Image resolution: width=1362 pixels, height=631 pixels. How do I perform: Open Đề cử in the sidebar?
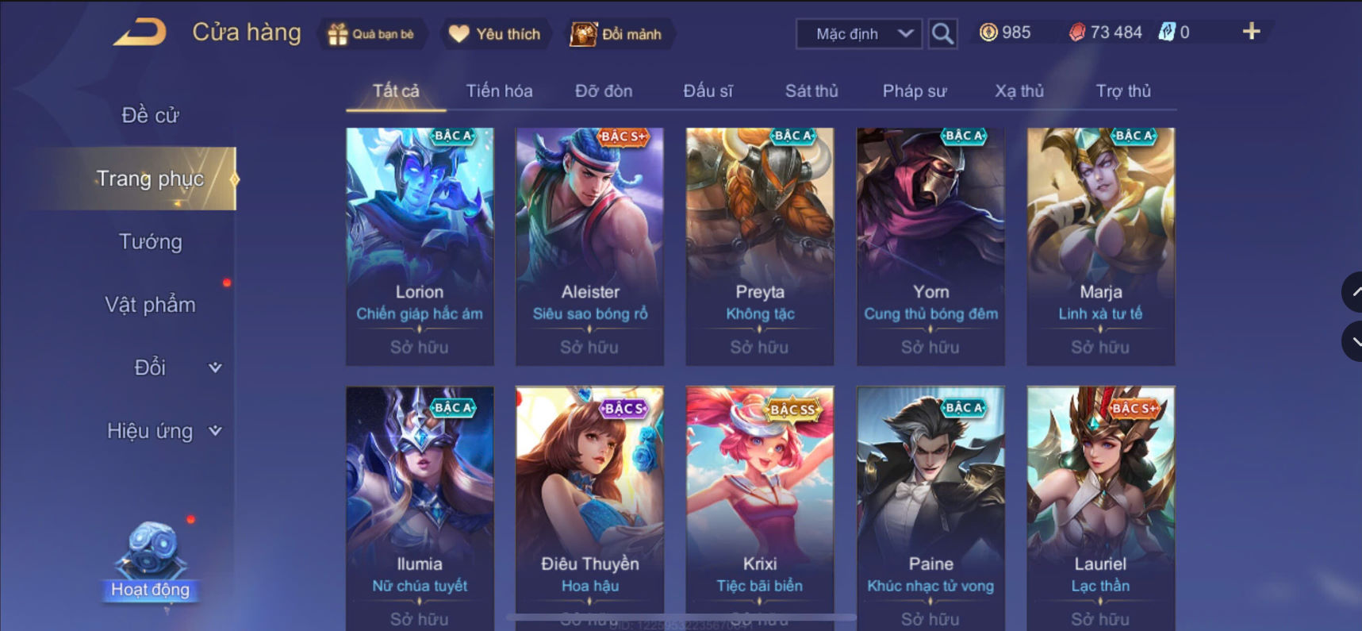[x=151, y=115]
